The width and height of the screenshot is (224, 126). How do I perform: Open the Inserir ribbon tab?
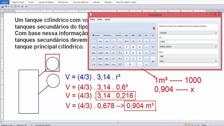click(x=31, y=2)
